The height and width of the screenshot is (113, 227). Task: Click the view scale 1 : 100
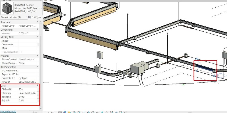tap(51, 112)
